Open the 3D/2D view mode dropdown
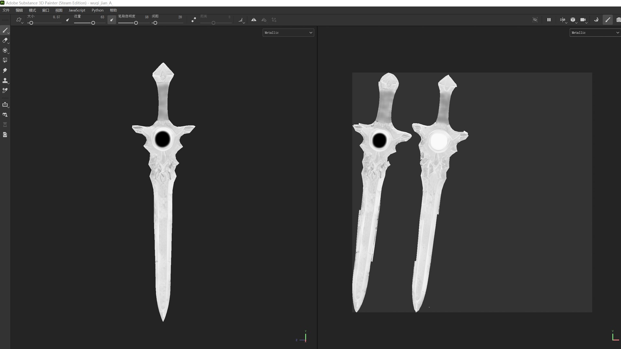This screenshot has height=349, width=621. (x=563, y=20)
